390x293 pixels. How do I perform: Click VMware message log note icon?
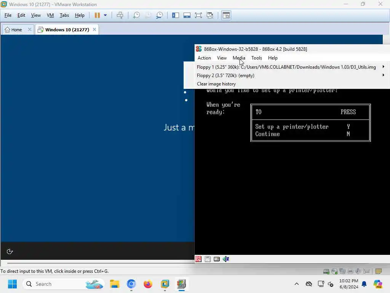pyautogui.click(x=379, y=271)
